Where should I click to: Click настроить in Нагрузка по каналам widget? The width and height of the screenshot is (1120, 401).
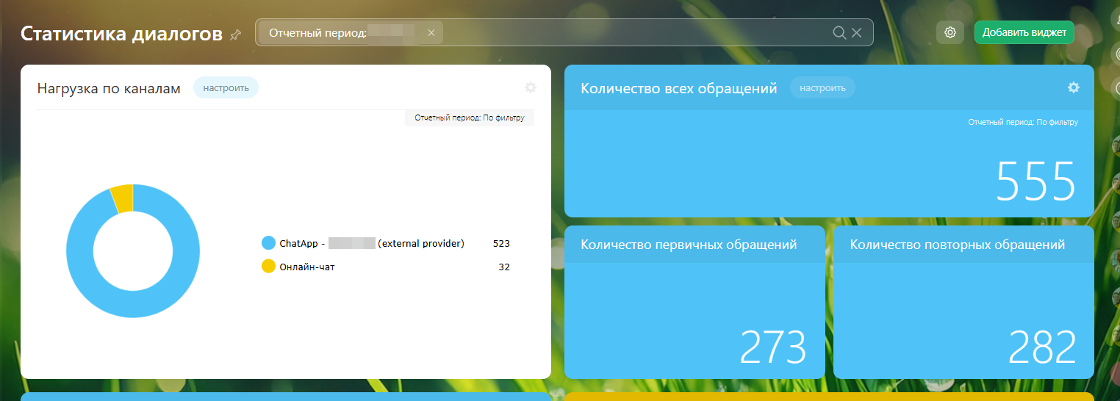226,88
